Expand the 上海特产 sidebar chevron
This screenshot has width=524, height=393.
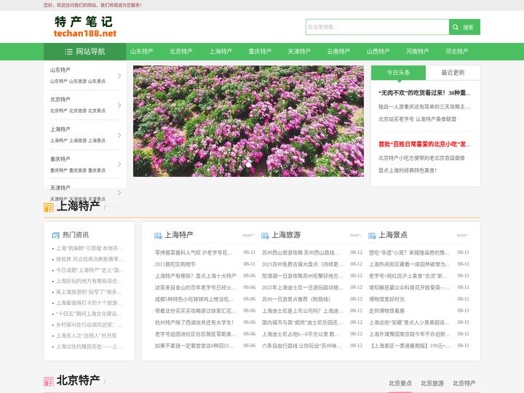119,135
